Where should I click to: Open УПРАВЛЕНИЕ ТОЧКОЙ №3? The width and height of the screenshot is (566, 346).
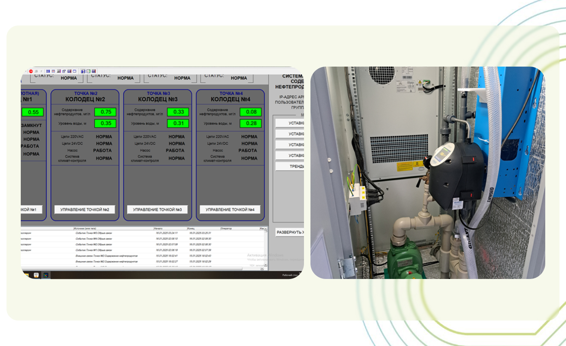point(157,210)
